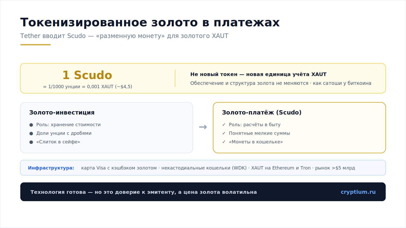Image resolution: width=406 pixels, height=228 pixels.
Task: Click the "= 1/1000 унции = 0,001 XAUT (~$4,5)" line
Action: tap(88, 87)
